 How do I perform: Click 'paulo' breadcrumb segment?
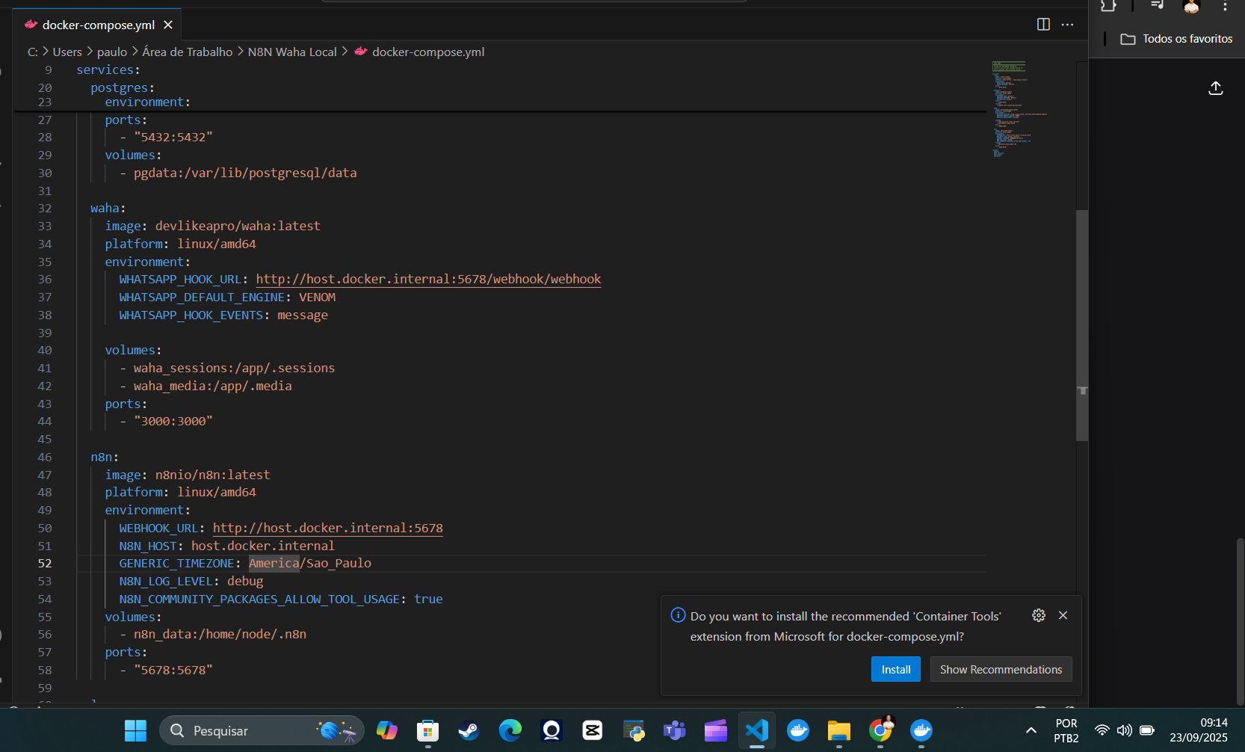coord(112,52)
